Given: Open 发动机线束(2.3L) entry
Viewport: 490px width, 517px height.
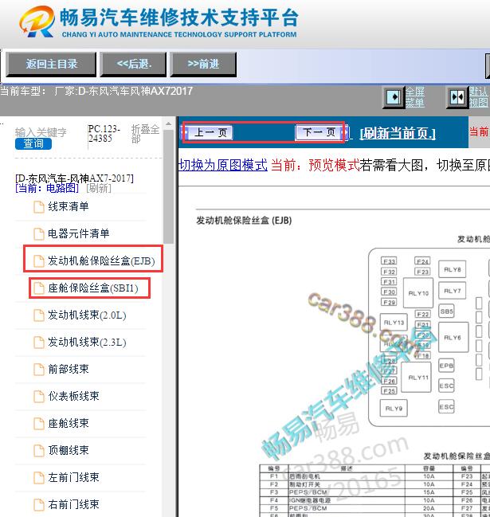Looking at the screenshot, I should point(87,342).
